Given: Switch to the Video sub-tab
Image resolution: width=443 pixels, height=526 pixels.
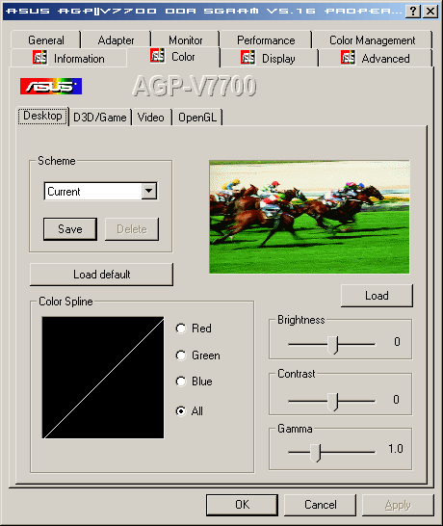Looking at the screenshot, I should click(x=151, y=118).
